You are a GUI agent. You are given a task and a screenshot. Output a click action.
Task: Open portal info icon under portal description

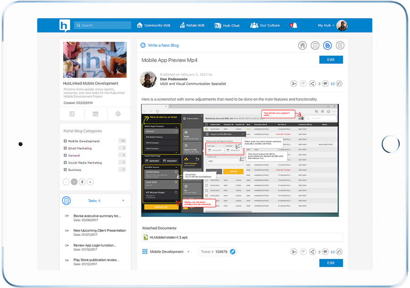click(x=72, y=114)
